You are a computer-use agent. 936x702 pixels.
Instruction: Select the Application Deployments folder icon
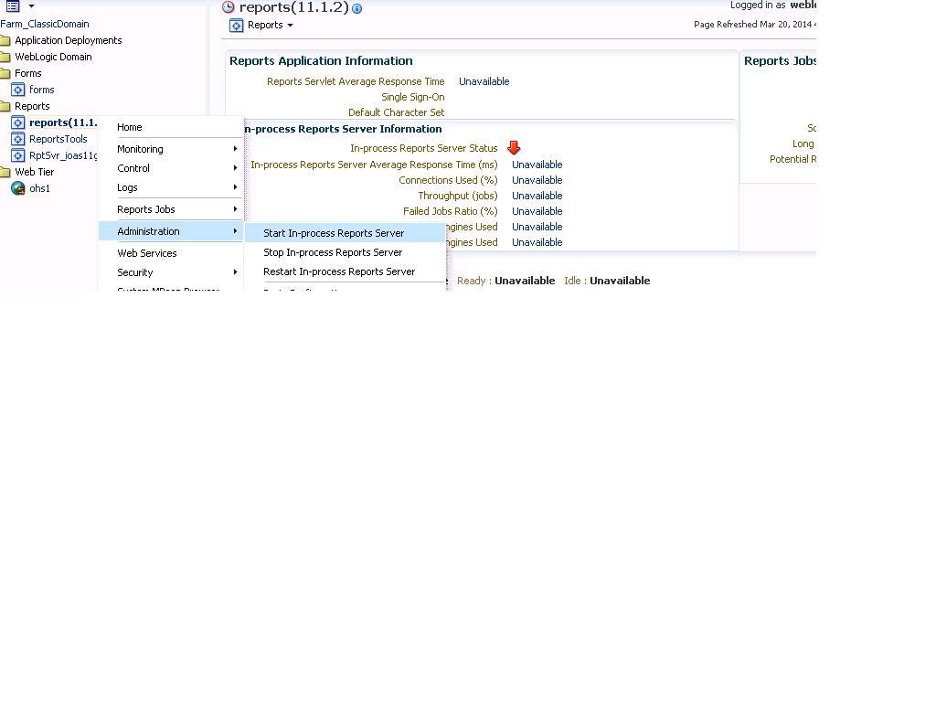pyautogui.click(x=5, y=40)
